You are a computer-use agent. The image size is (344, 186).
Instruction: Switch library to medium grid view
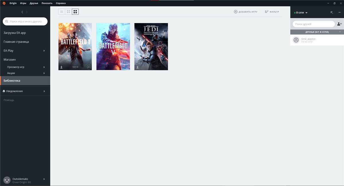click(x=68, y=12)
